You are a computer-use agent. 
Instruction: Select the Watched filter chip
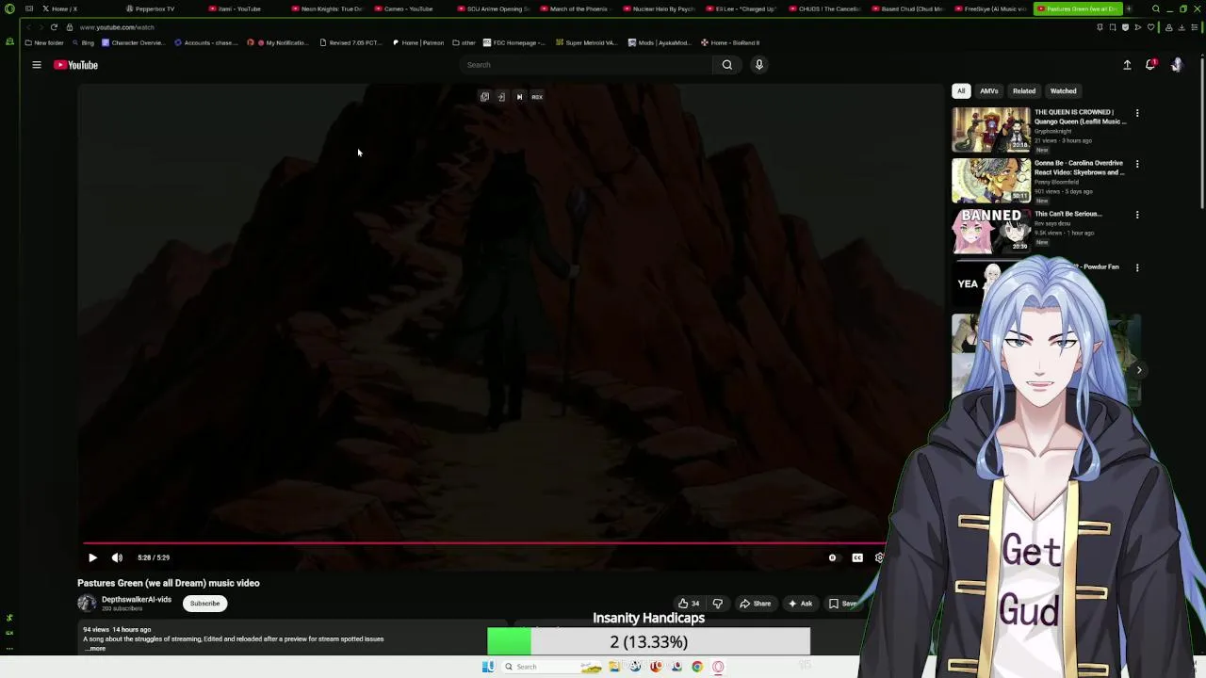[1063, 91]
